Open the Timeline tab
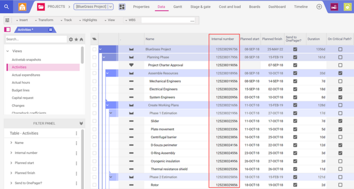354x189 pixels. 301,7
